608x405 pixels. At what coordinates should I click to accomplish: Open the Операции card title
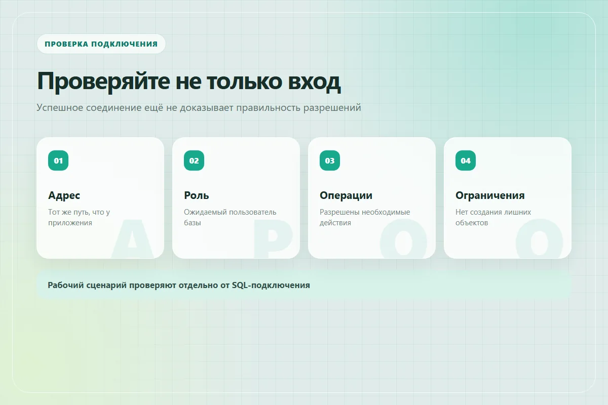(x=346, y=195)
